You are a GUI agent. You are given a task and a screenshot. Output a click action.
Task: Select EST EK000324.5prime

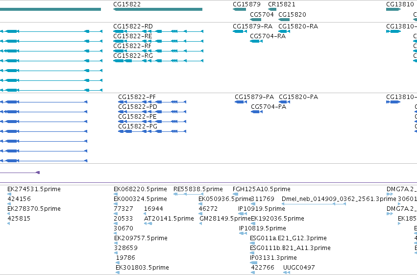(x=115, y=204)
